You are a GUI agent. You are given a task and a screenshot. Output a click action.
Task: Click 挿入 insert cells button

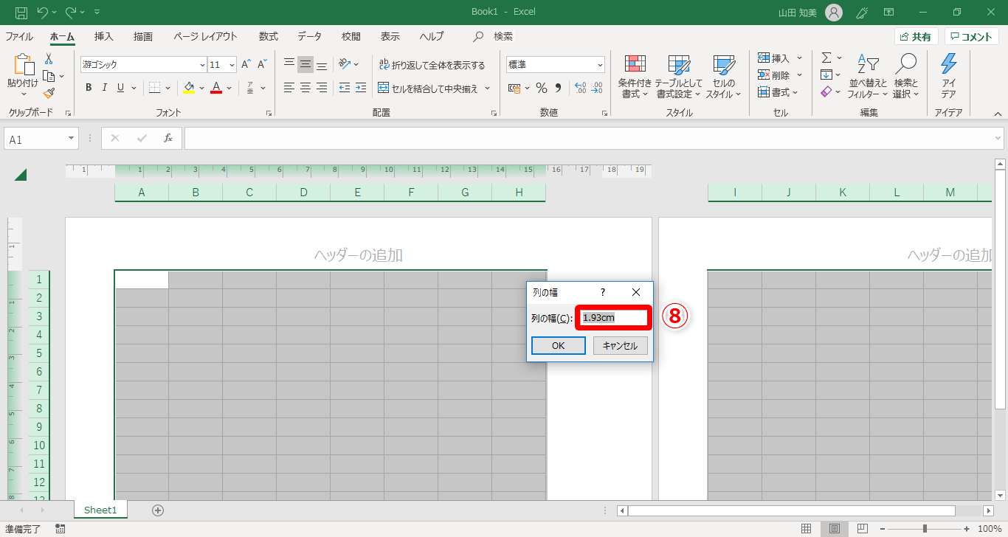tap(774, 58)
